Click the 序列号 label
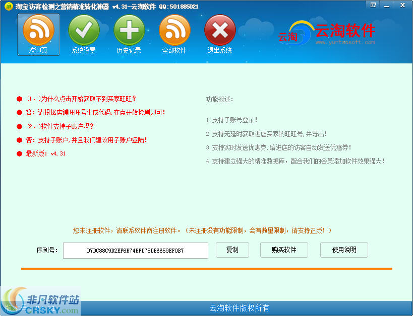The width and height of the screenshot is (413, 316). (47, 250)
